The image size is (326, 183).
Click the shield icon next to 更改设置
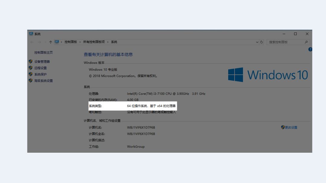point(283,127)
